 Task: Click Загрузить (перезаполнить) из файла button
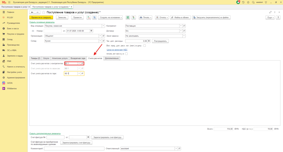pos(211,17)
